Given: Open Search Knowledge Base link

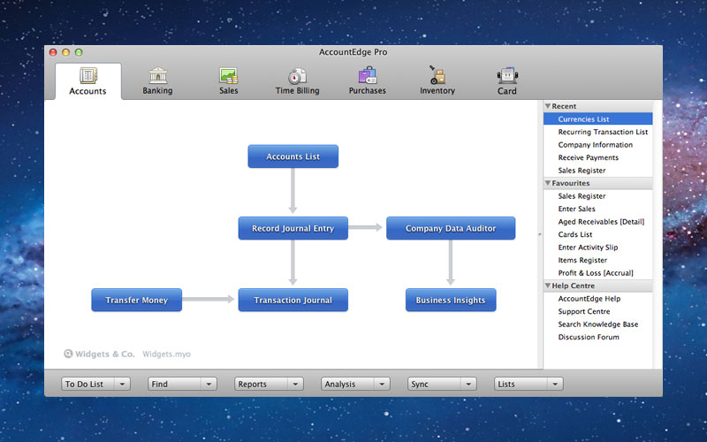Looking at the screenshot, I should click(x=598, y=324).
